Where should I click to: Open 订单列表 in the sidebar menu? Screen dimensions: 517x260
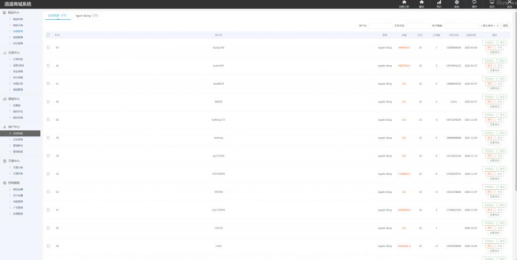(18, 59)
